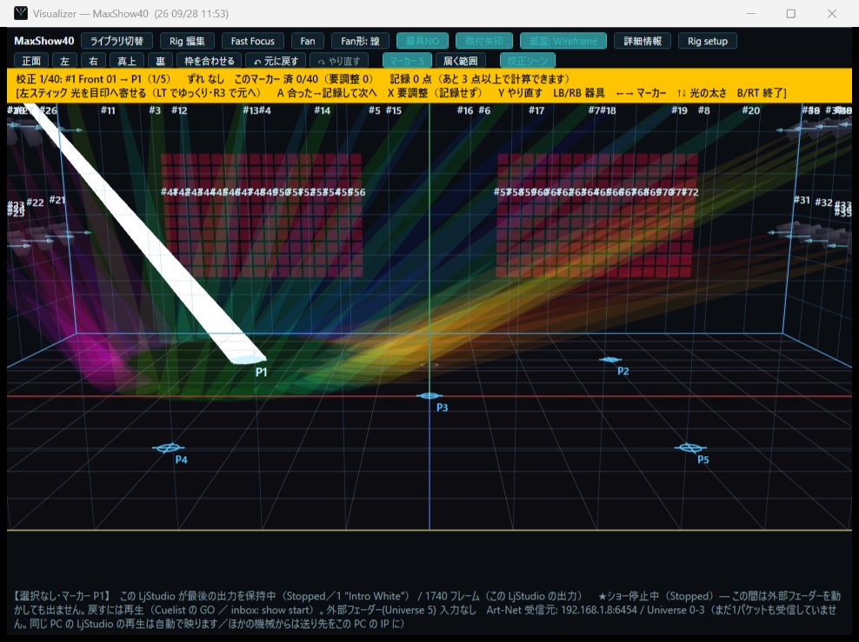
Task: Click 'Art-Net 受信元' status text
Action: (522, 610)
